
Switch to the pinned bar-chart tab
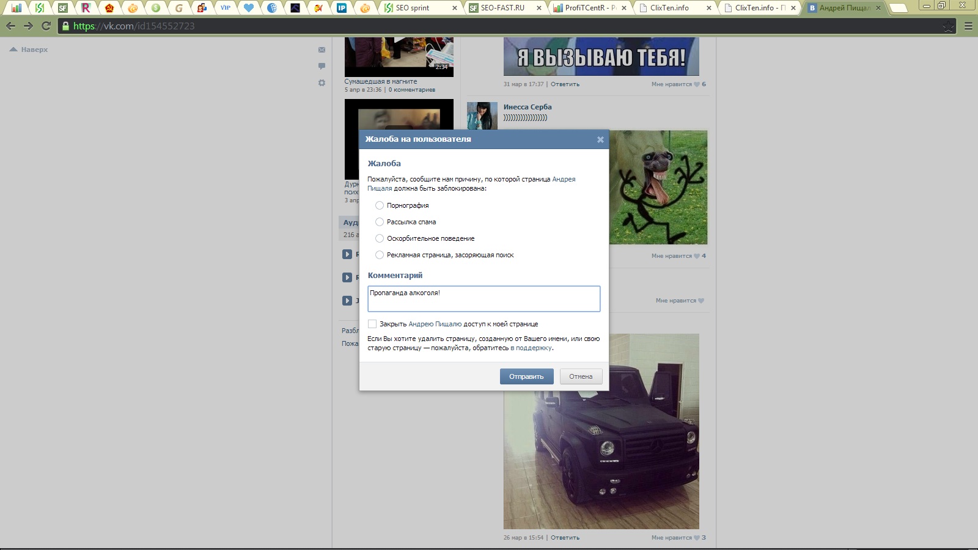coord(17,8)
